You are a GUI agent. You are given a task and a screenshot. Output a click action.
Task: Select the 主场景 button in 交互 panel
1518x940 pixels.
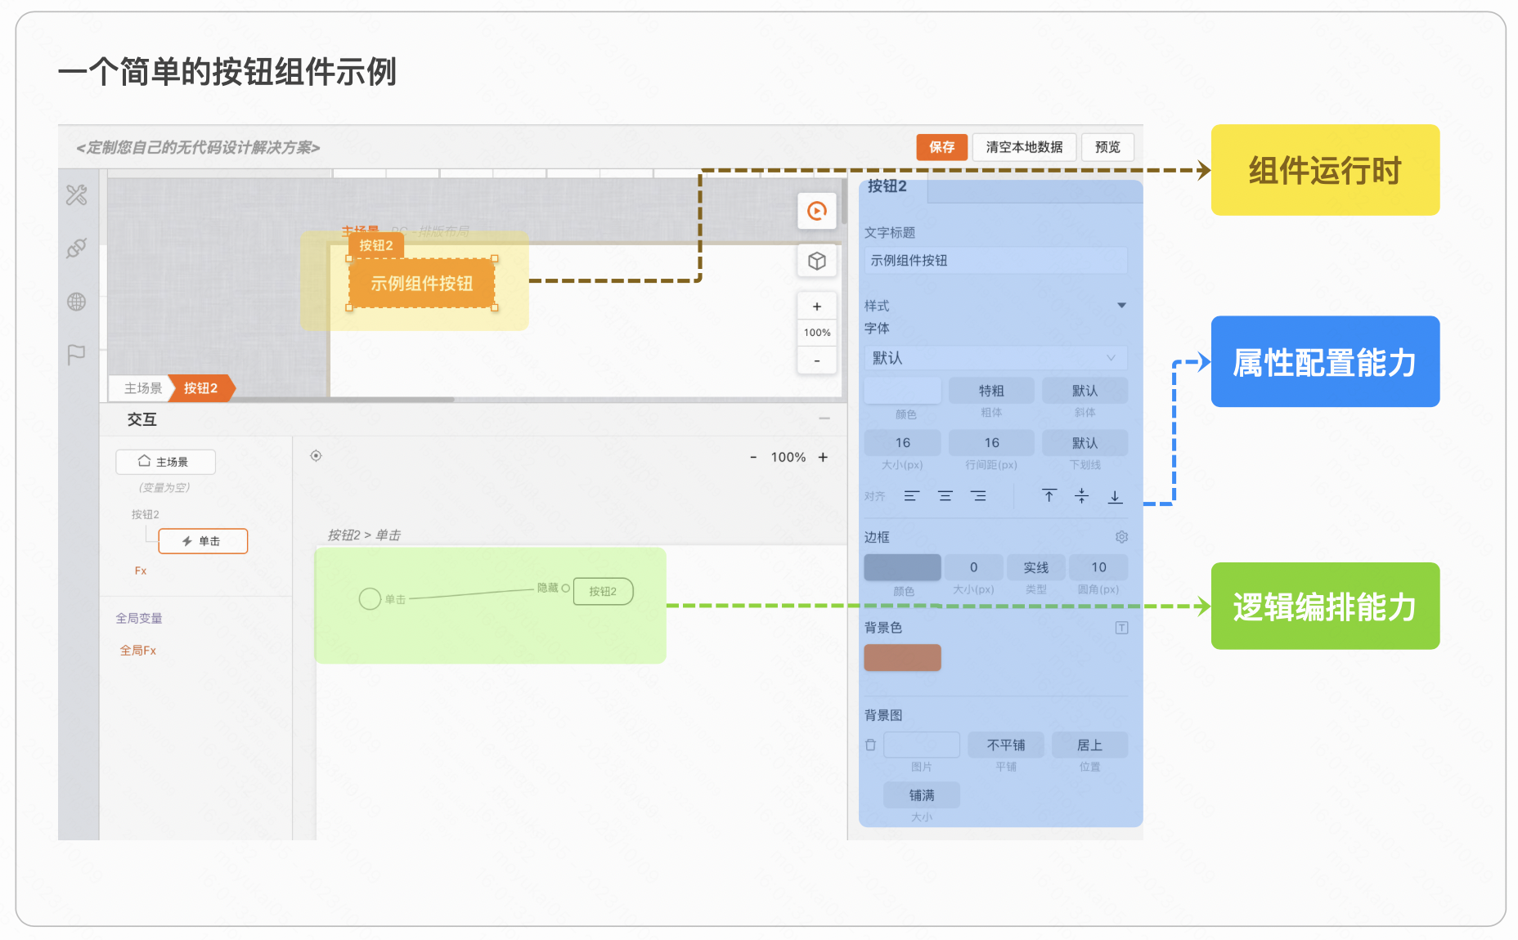[x=165, y=462]
